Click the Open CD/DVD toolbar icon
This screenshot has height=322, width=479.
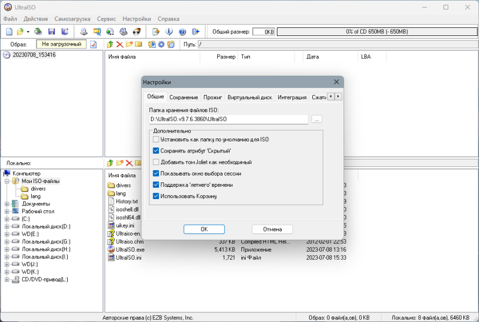tap(38, 32)
